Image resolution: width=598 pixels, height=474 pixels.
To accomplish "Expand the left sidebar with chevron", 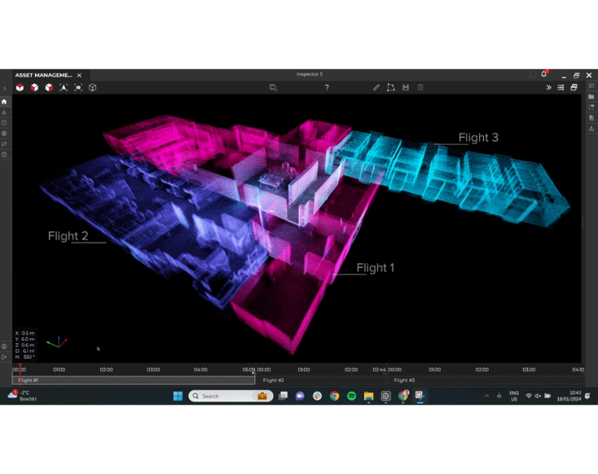I will [5, 88].
